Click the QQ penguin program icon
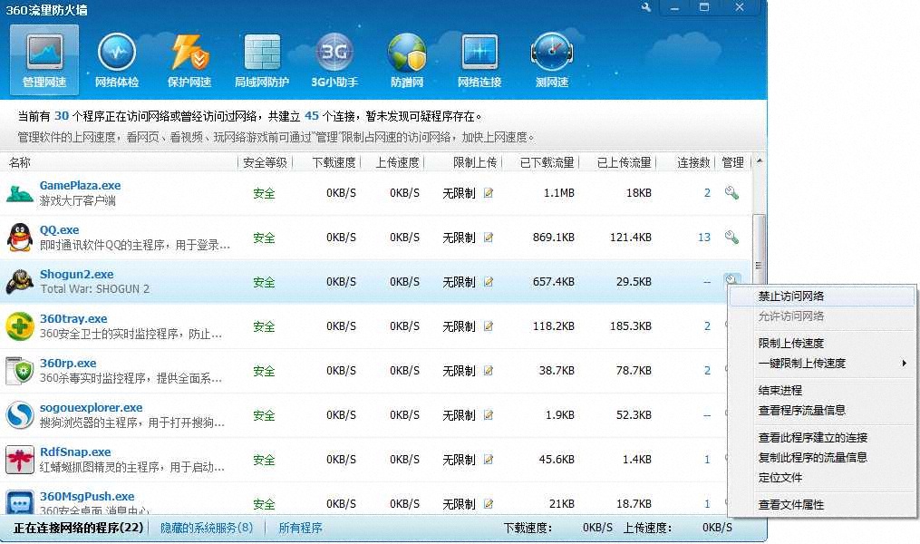 coord(20,238)
